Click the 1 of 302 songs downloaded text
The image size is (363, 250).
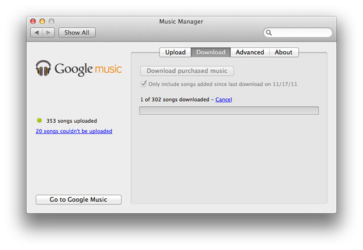175,99
